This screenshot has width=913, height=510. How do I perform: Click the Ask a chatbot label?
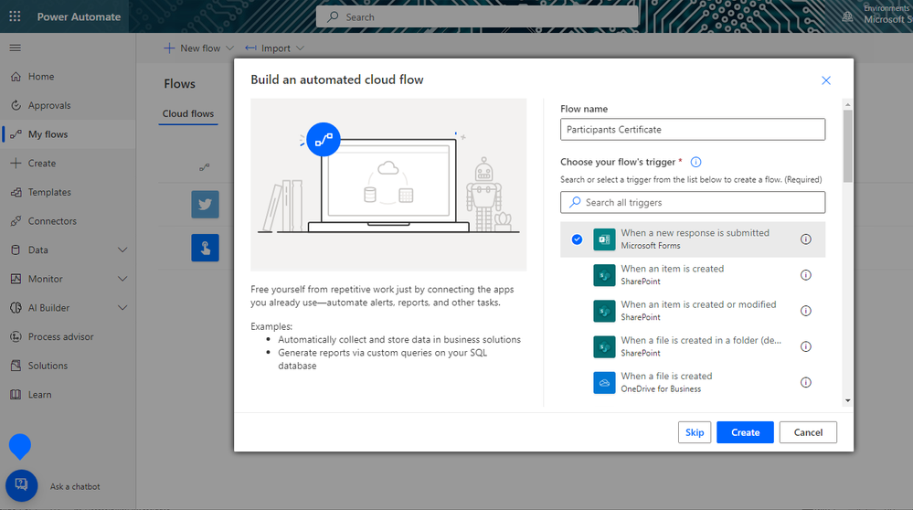point(75,486)
